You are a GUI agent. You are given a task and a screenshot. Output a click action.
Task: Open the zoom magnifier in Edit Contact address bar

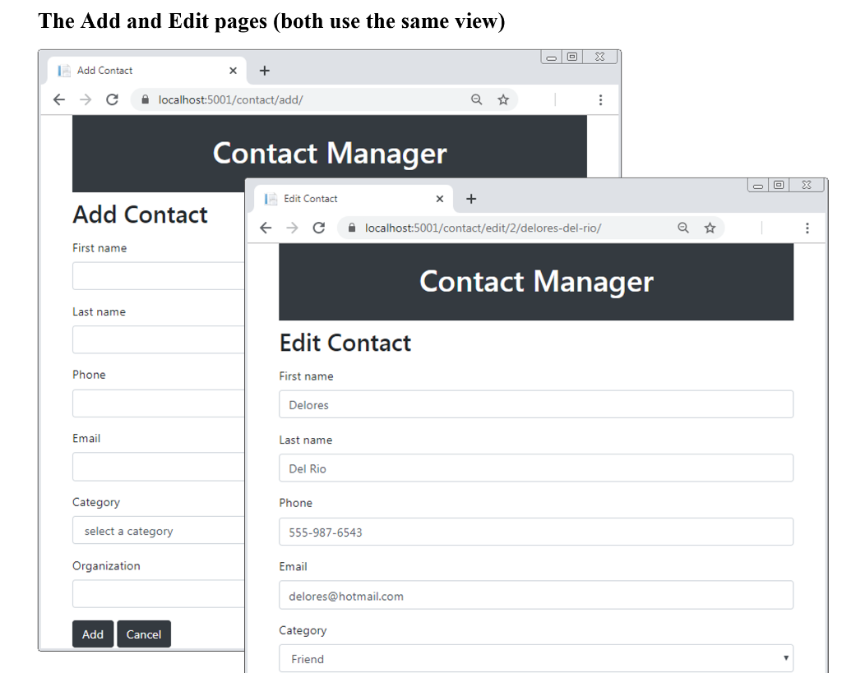tap(683, 228)
